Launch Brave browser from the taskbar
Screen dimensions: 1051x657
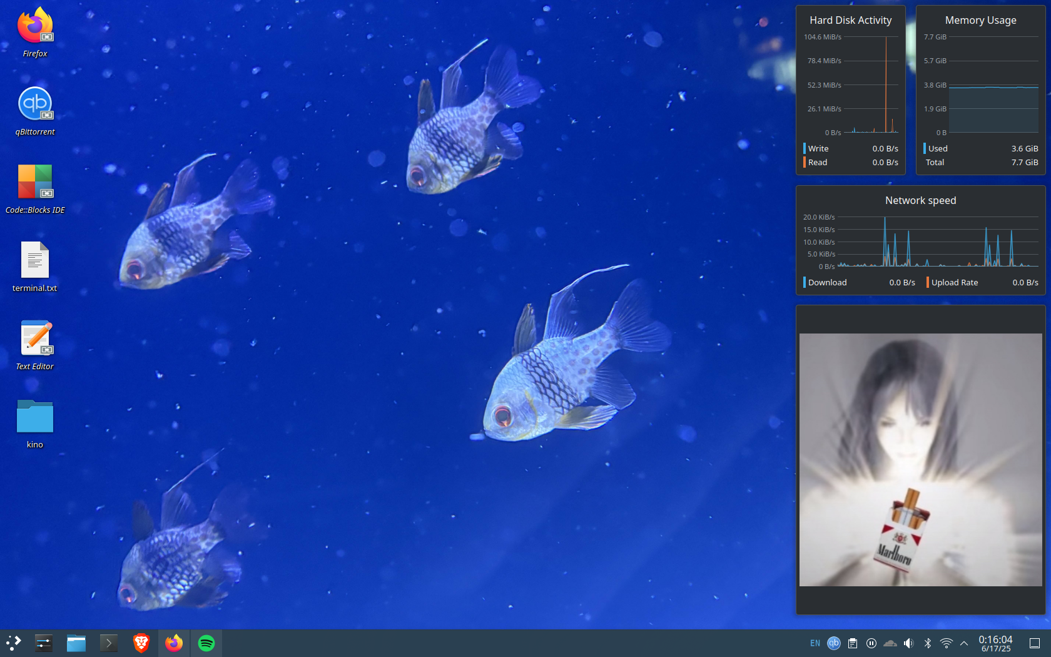(x=141, y=643)
